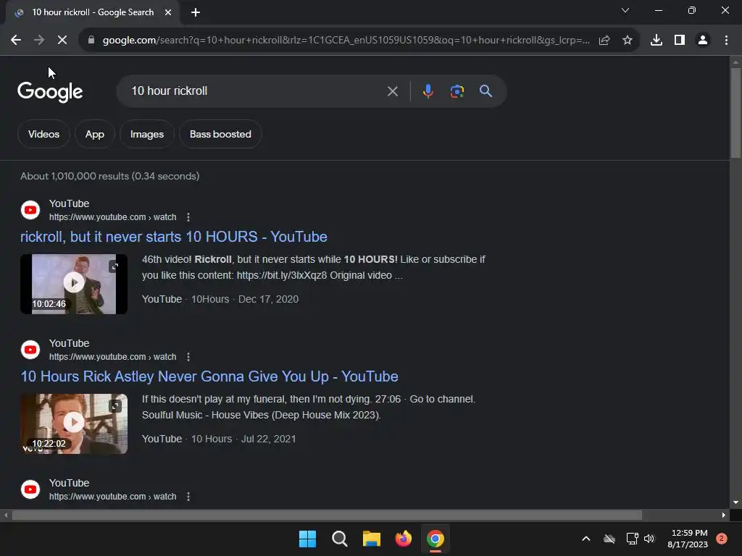Apply the Bass boosted filter chip

pyautogui.click(x=220, y=134)
